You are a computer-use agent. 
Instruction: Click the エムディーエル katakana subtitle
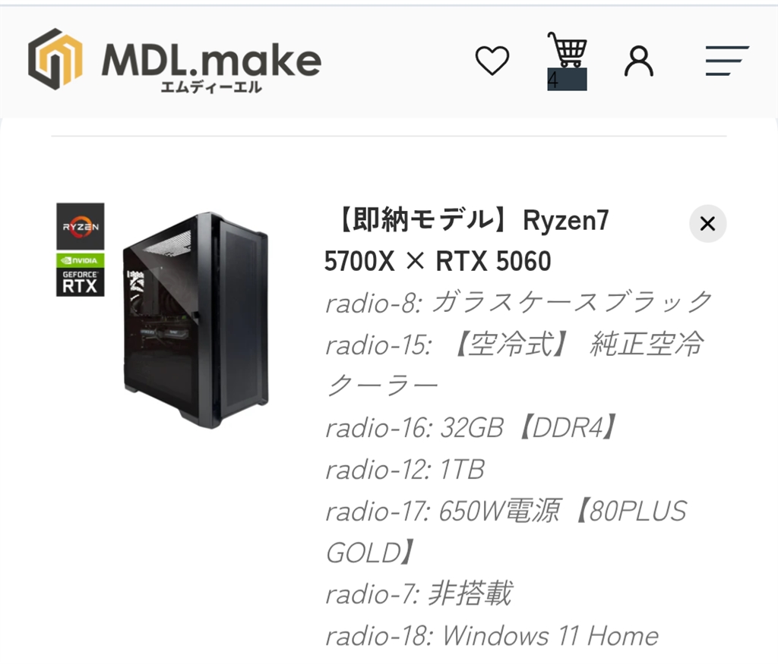(211, 87)
